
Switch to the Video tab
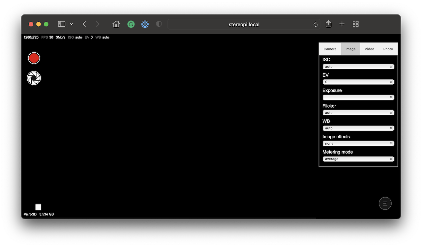point(369,49)
